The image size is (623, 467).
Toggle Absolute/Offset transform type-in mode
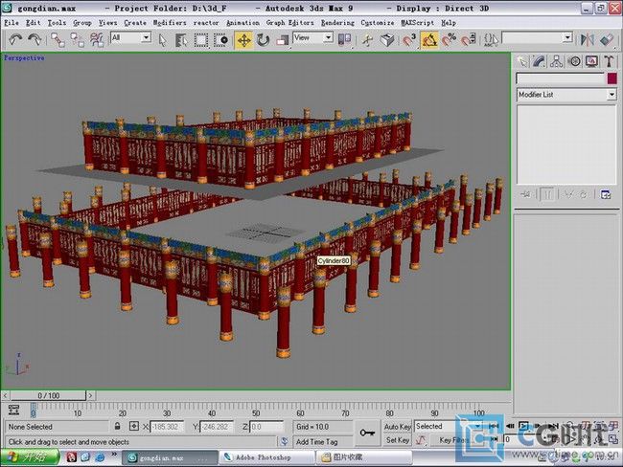click(x=134, y=427)
